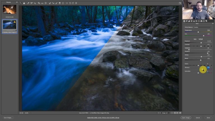Image resolution: width=215 pixels, height=121 pixels.
Task: Open the Camera Calibration panel tab
Action: click(202, 21)
